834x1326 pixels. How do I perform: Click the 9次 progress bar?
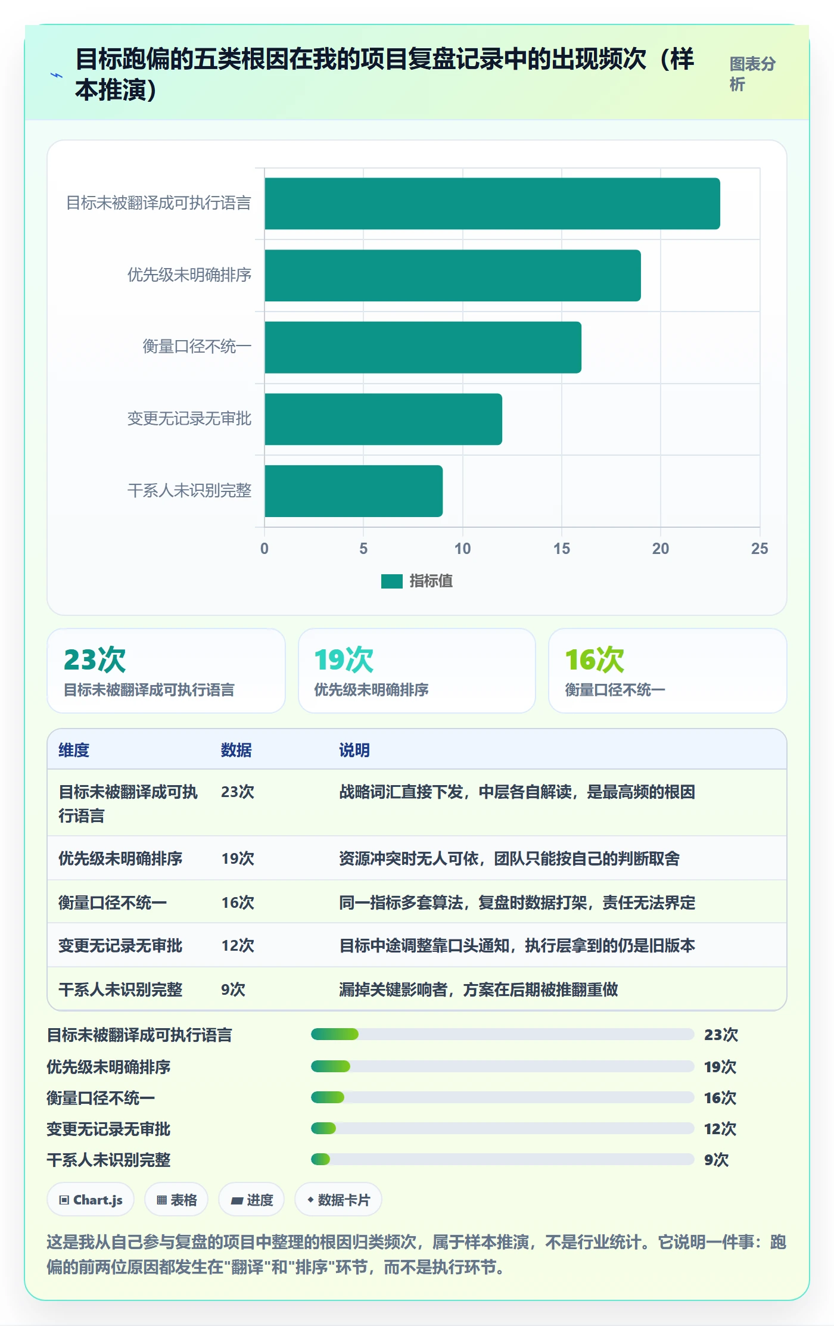pos(503,1159)
